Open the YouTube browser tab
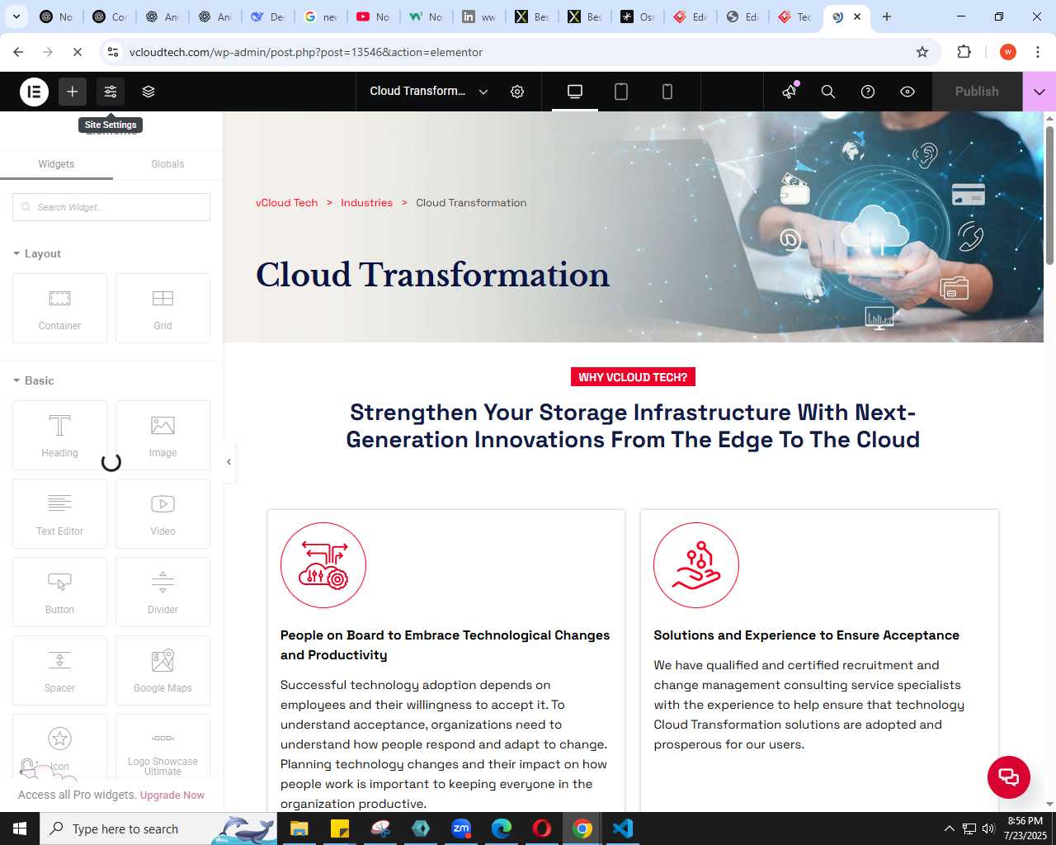Viewport: 1056px width, 845px height. (x=373, y=17)
